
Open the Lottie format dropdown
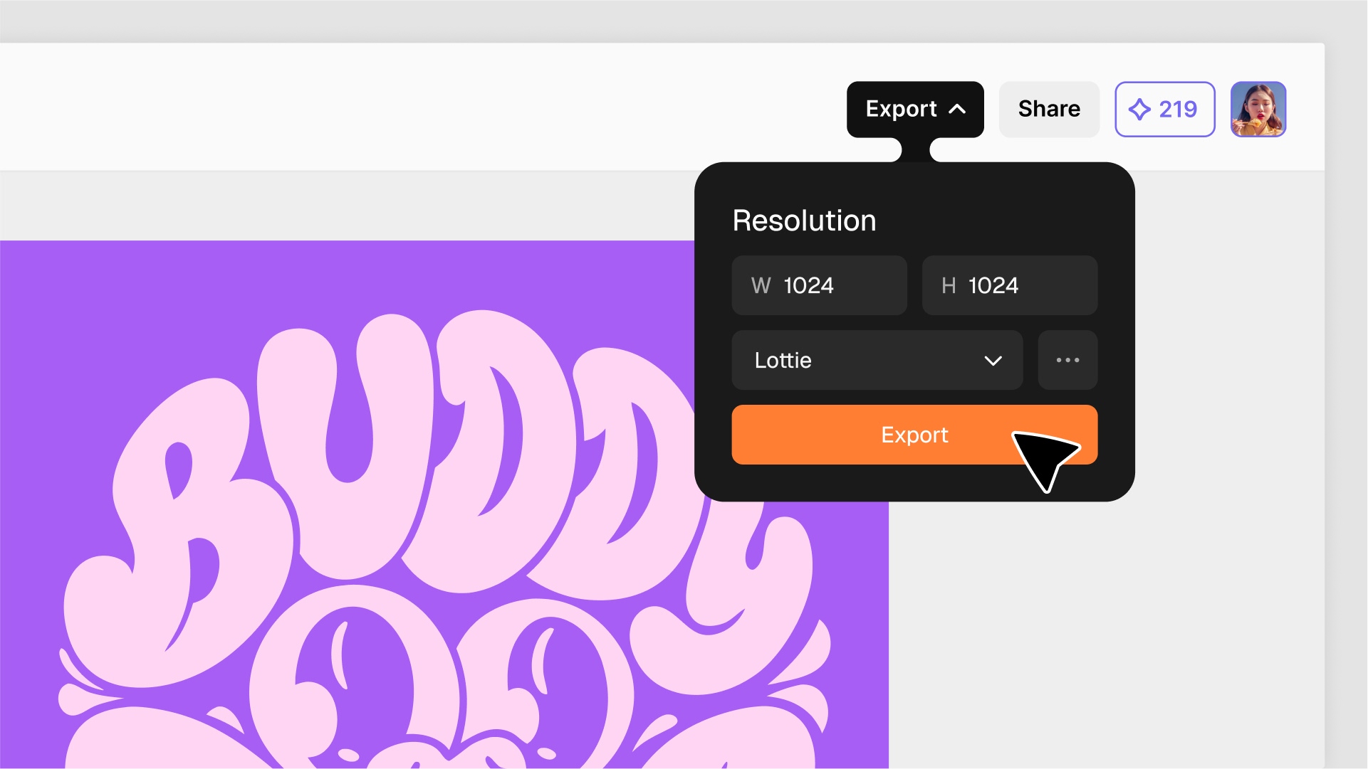877,360
